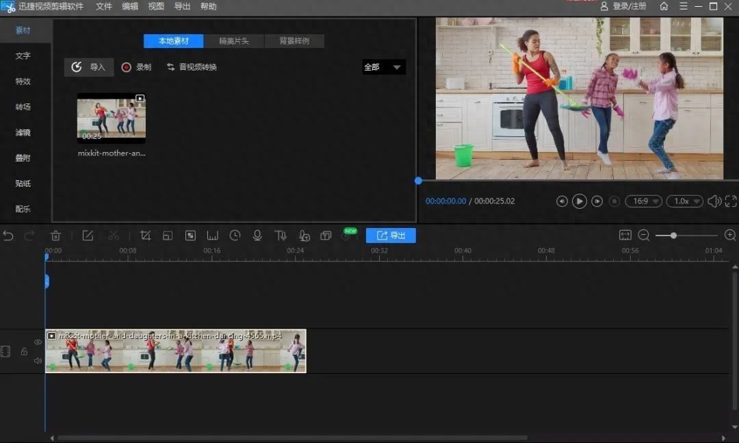Click the preview progress bar handle
The image size is (739, 443).
[419, 181]
